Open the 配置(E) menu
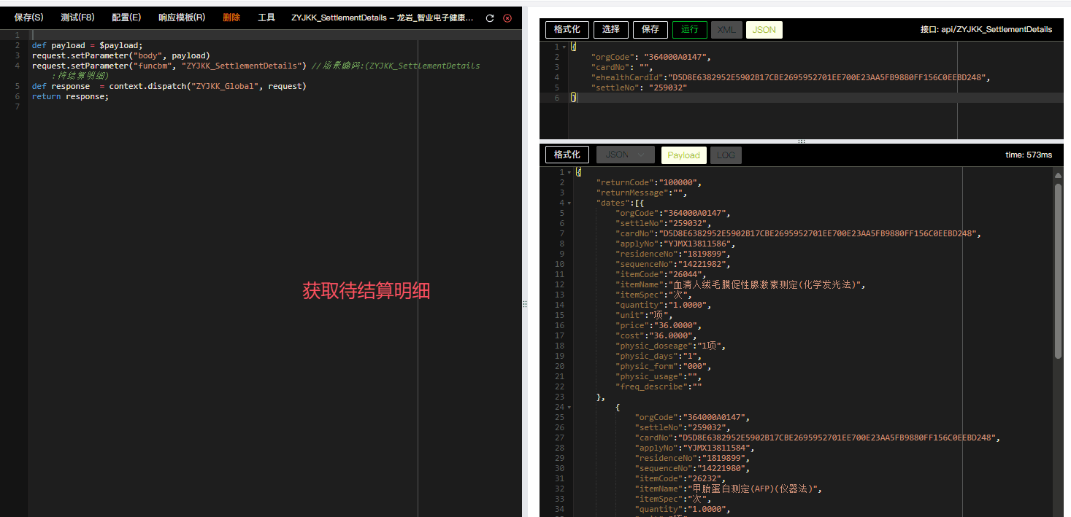 (126, 18)
